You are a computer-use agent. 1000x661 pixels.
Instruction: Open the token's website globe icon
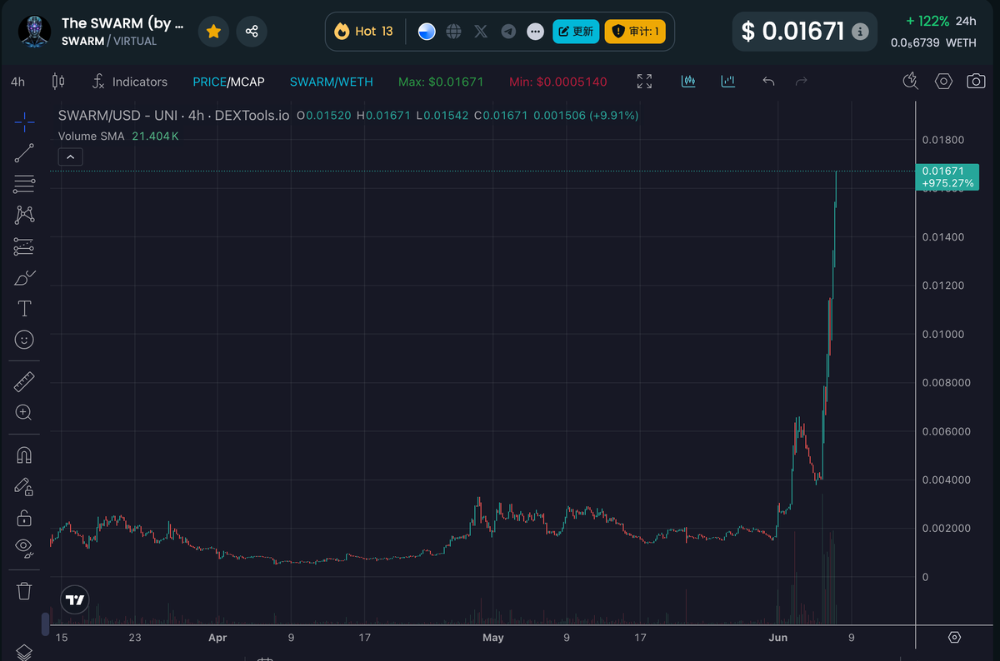coord(454,32)
